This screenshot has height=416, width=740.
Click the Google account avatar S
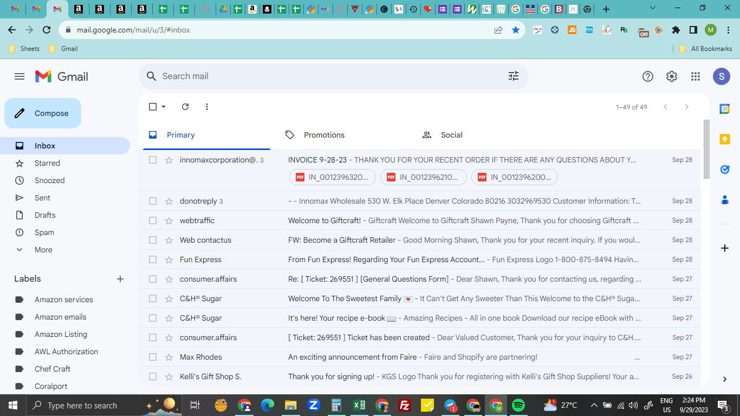pyautogui.click(x=722, y=76)
